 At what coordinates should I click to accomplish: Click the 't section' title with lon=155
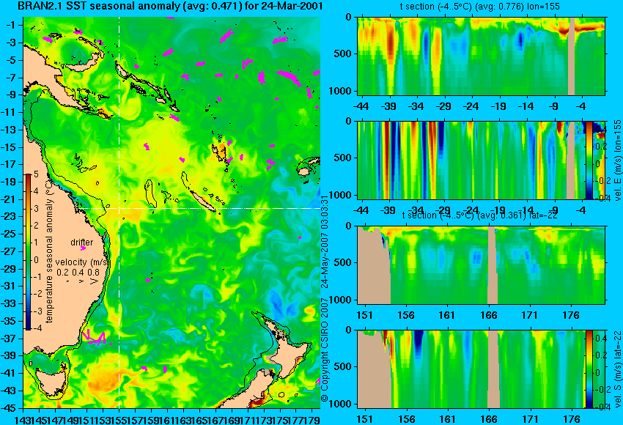pos(480,7)
